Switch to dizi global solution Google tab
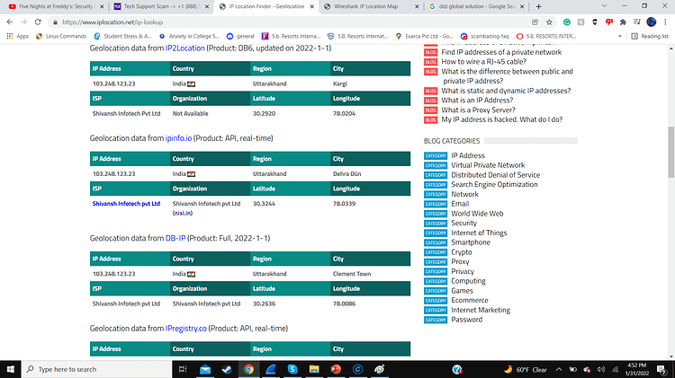The image size is (675, 378). tap(476, 6)
